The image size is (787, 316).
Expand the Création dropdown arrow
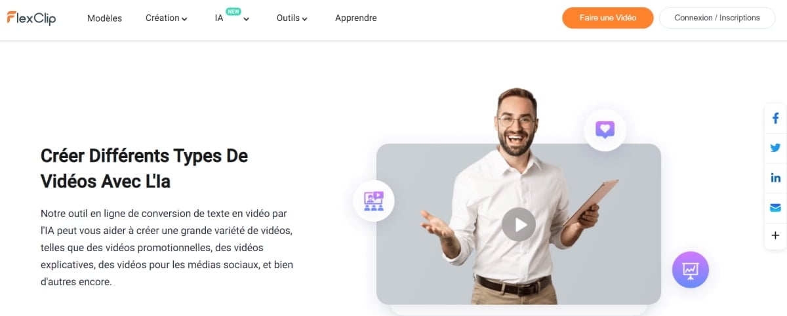[x=184, y=20]
